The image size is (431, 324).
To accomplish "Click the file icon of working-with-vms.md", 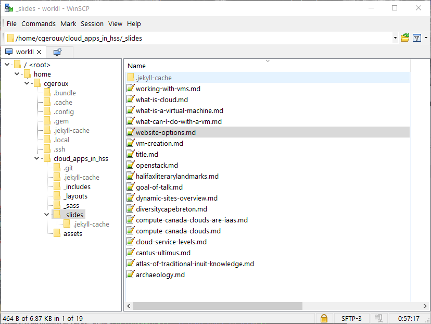I will [x=130, y=88].
